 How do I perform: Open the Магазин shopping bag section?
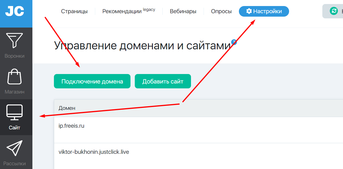(14, 81)
